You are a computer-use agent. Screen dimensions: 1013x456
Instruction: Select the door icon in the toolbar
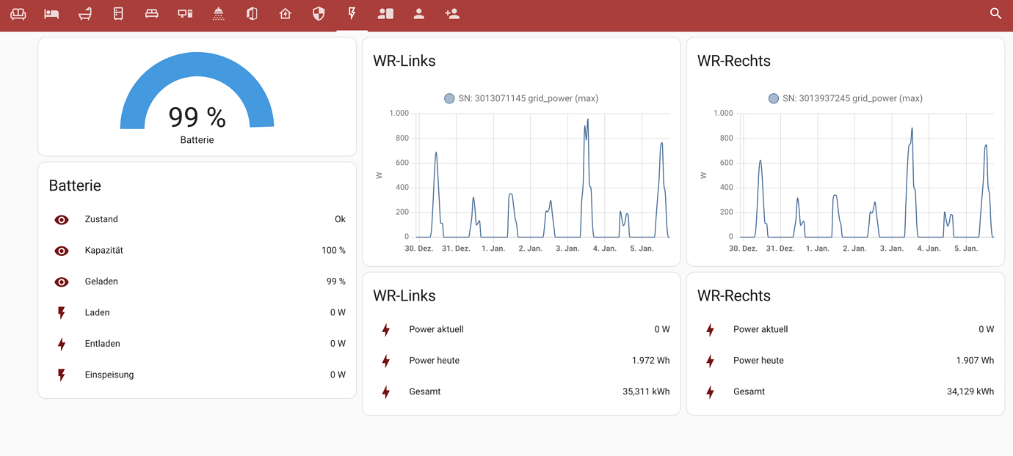(x=252, y=13)
